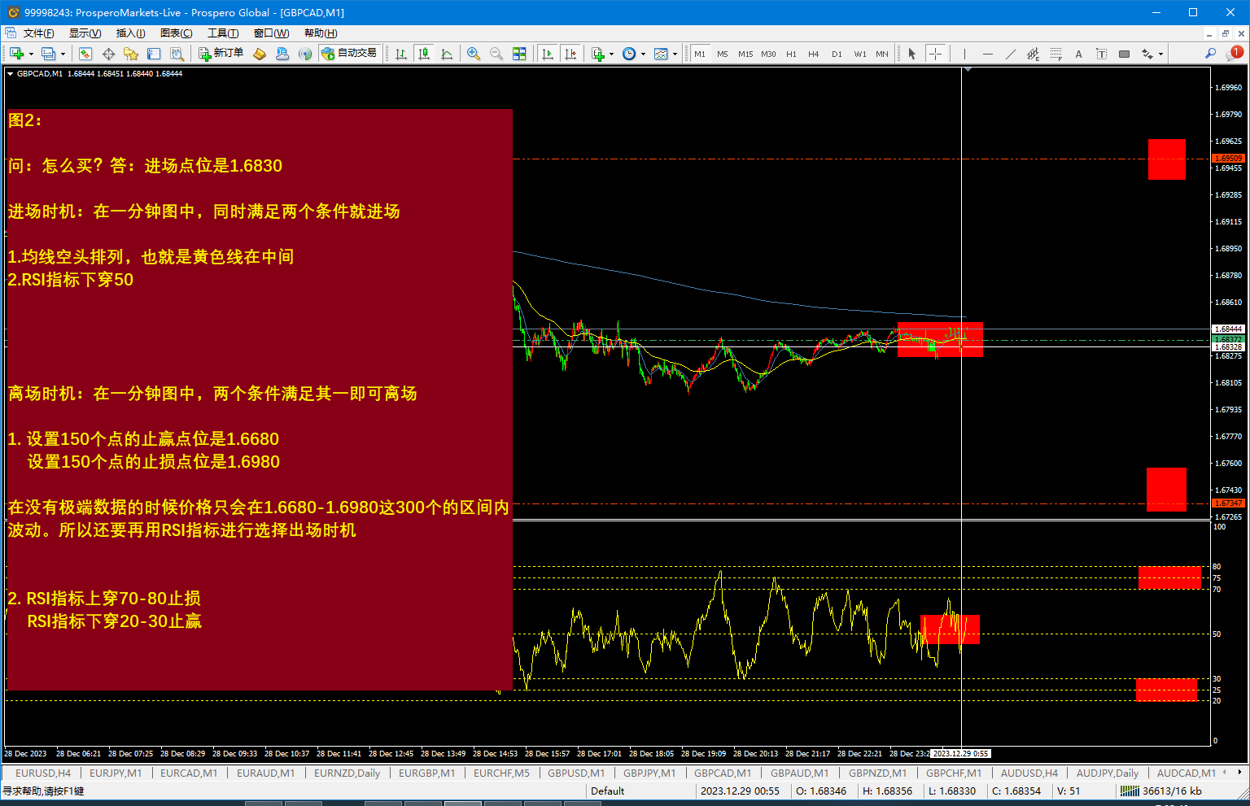Click the 新订单 new order button

point(221,54)
